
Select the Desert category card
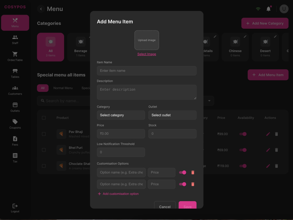[265, 47]
